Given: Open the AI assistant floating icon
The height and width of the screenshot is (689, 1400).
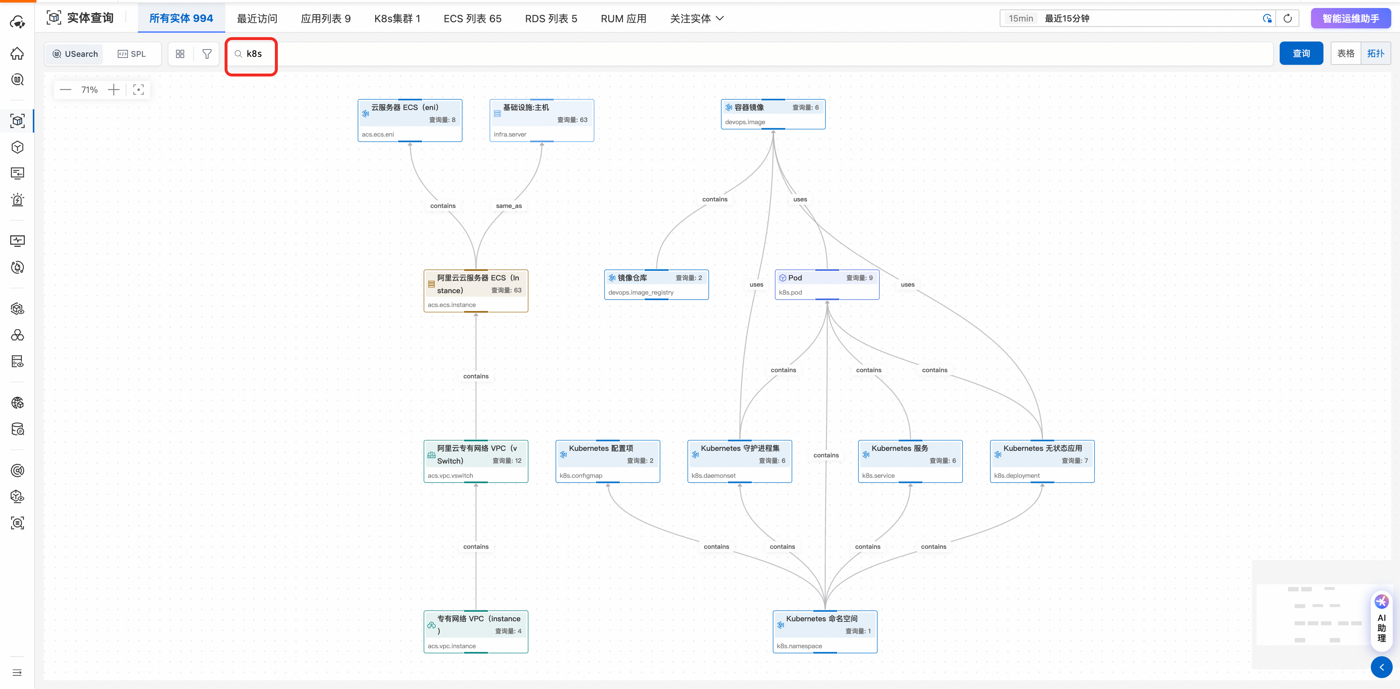Looking at the screenshot, I should tap(1381, 602).
